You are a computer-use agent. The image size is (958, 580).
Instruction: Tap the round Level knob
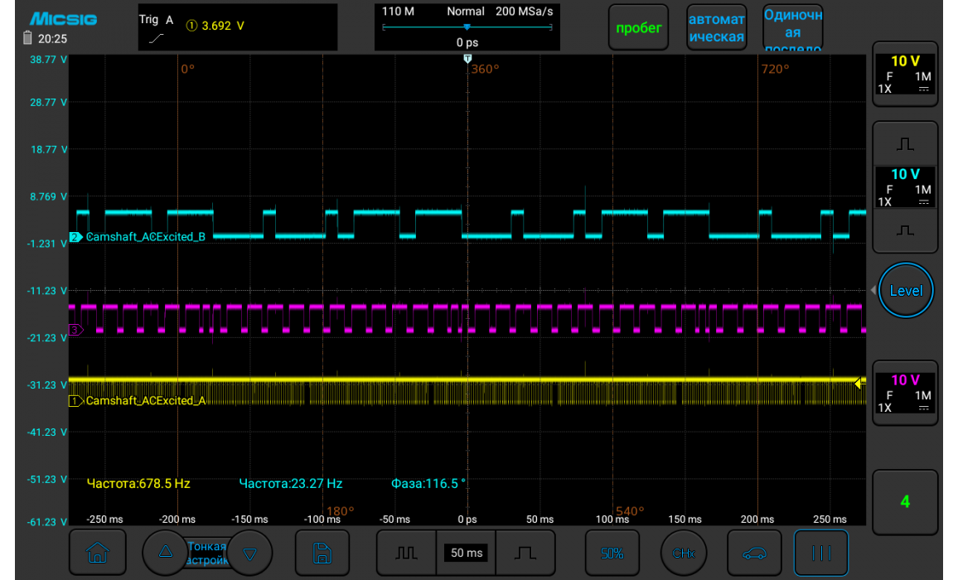[x=906, y=291]
